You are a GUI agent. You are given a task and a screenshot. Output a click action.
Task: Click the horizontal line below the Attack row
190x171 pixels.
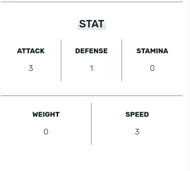tap(91, 96)
